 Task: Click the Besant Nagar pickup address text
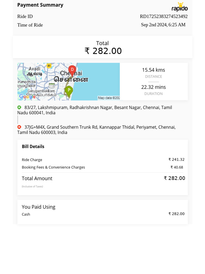(95, 110)
